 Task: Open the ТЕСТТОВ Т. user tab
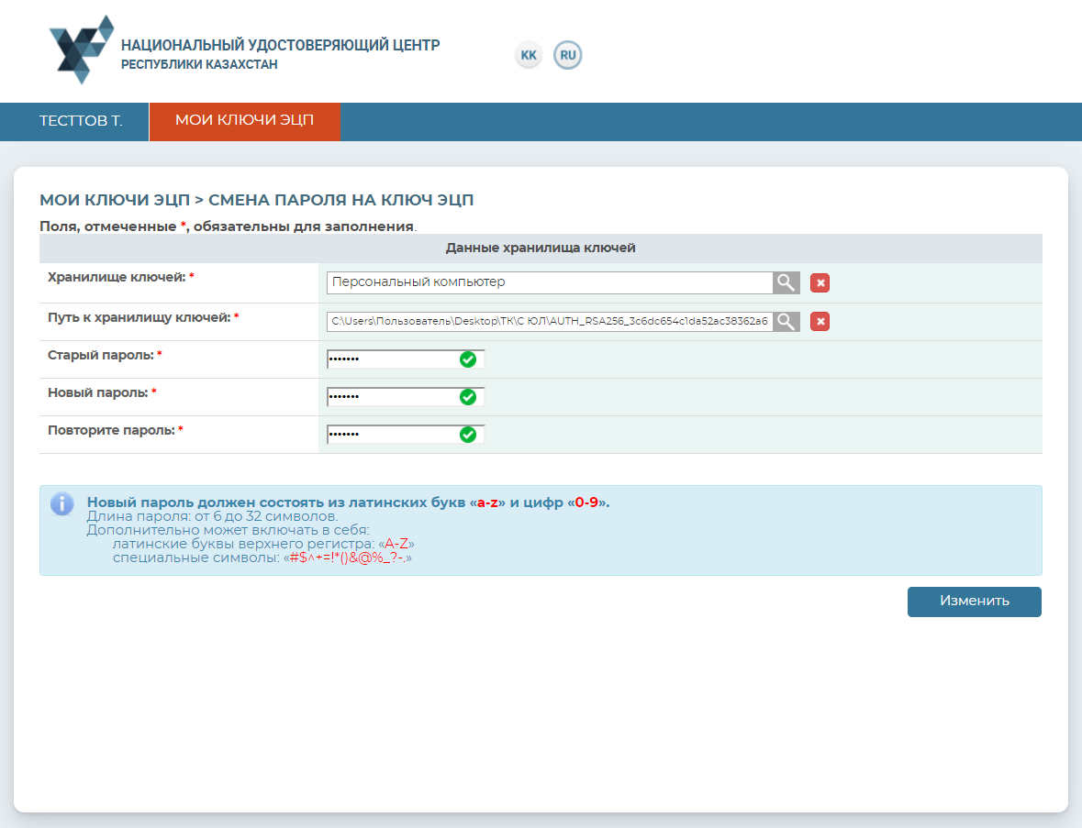[x=81, y=121]
